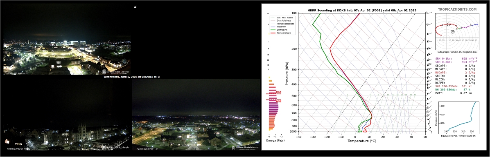Click the 'Dewpoint' legend entry
The image size is (490, 157).
coord(282,30)
